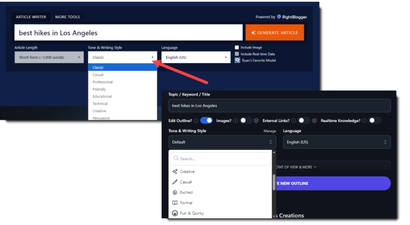Open External Links settings gear icon
The height and width of the screenshot is (225, 410).
[x=314, y=120]
